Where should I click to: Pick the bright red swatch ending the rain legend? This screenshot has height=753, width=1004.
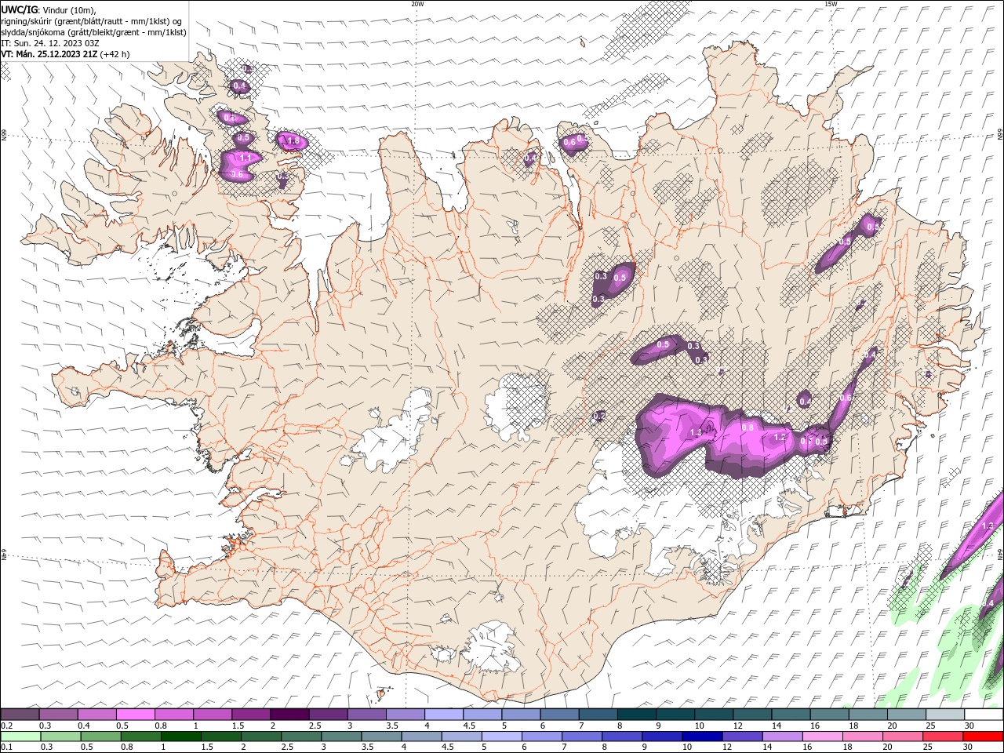click(x=982, y=737)
